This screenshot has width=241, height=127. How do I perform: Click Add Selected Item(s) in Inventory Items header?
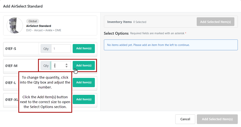tap(215, 22)
